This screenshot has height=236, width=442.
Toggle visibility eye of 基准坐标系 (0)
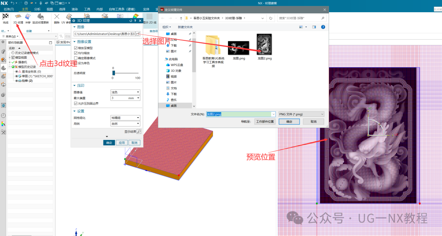(17, 71)
